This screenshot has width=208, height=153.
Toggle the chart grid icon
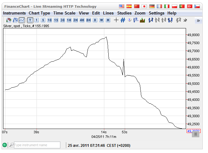click(x=123, y=20)
